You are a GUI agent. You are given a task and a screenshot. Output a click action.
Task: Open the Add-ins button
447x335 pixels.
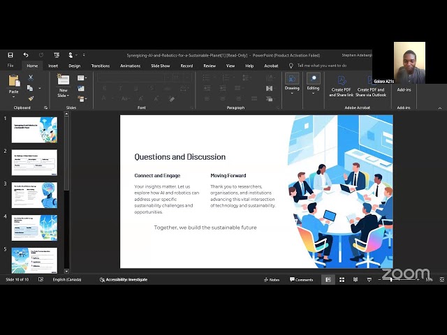point(404,89)
